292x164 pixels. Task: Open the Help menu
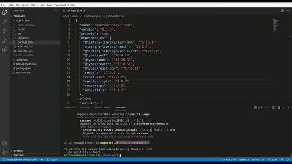point(71,5)
